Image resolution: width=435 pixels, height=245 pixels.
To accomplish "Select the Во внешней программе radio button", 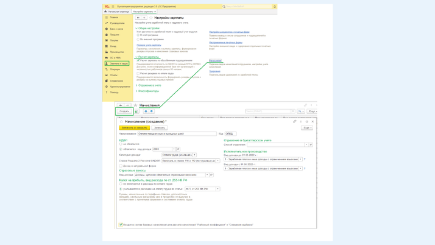I will coord(138,40).
